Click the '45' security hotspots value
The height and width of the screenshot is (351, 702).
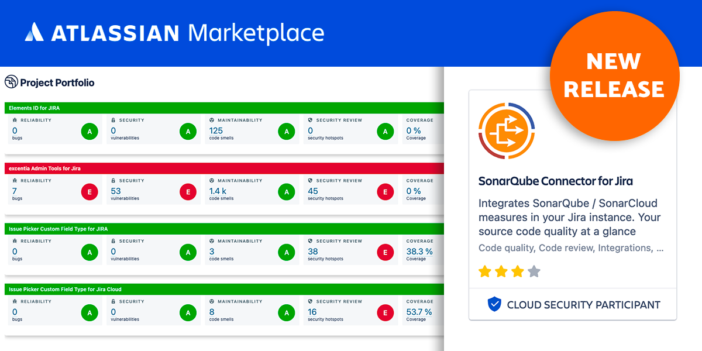point(313,191)
